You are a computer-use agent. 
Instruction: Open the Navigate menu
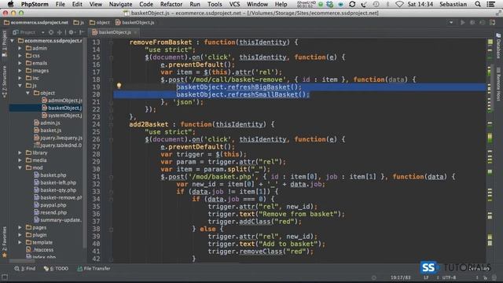120,4
